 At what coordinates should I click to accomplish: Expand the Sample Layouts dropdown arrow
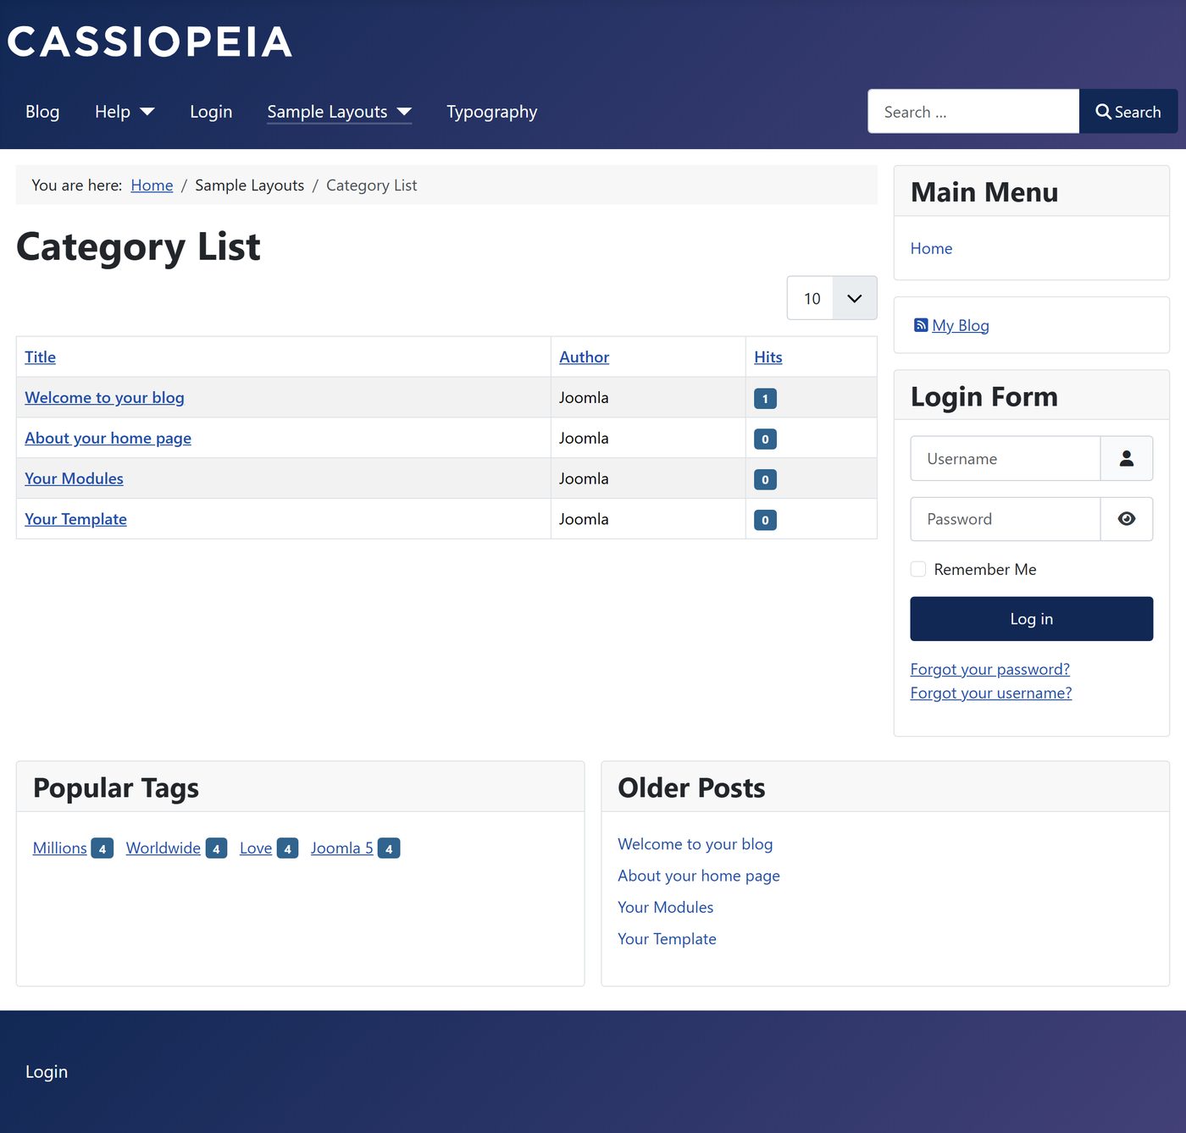(x=404, y=112)
